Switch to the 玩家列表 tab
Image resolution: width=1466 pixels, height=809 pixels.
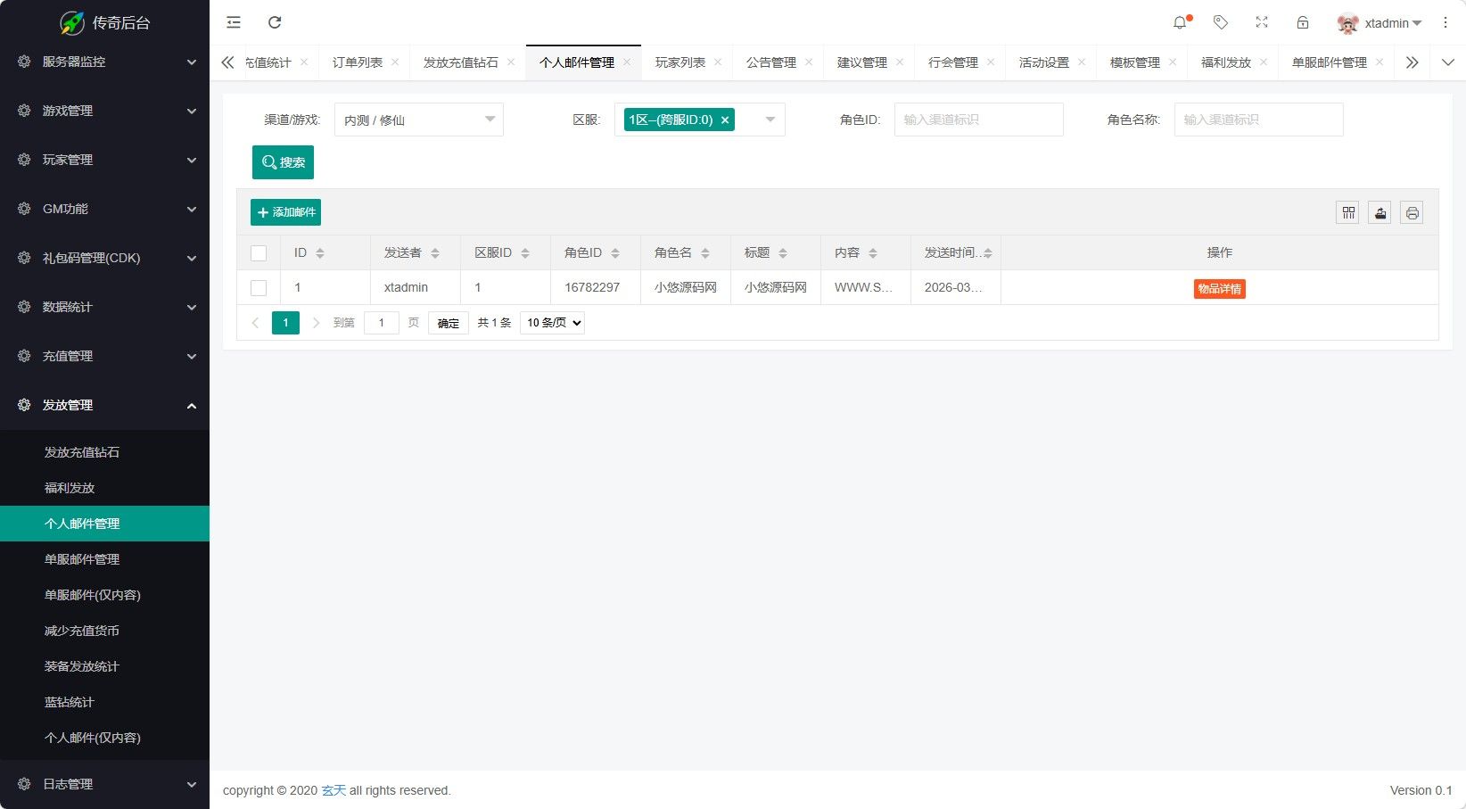679,62
